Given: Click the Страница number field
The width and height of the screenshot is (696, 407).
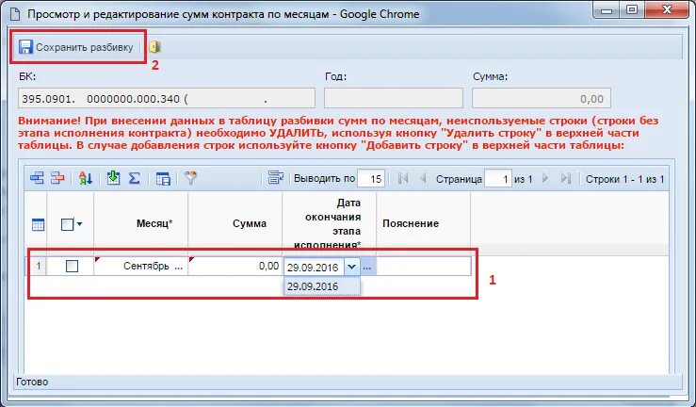Looking at the screenshot, I should 498,179.
